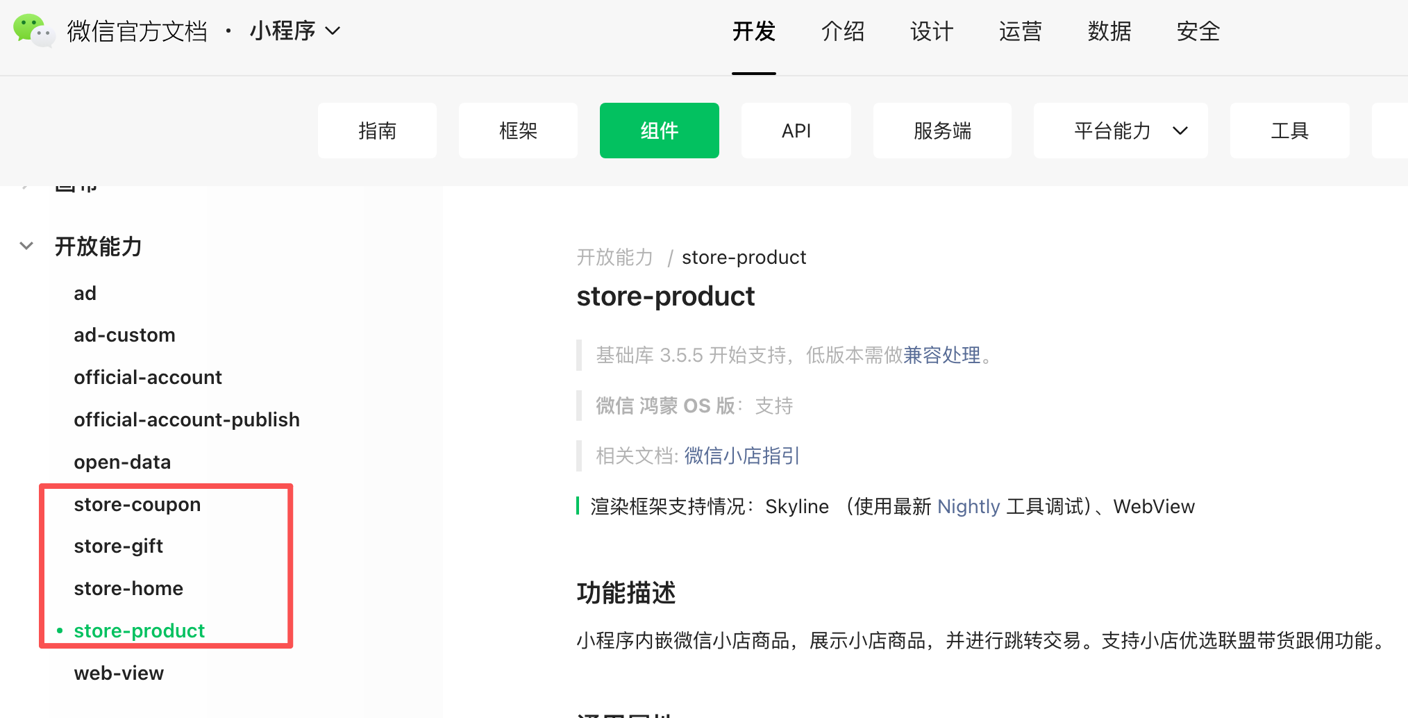Open the ad component page
The image size is (1408, 718).
click(x=85, y=293)
